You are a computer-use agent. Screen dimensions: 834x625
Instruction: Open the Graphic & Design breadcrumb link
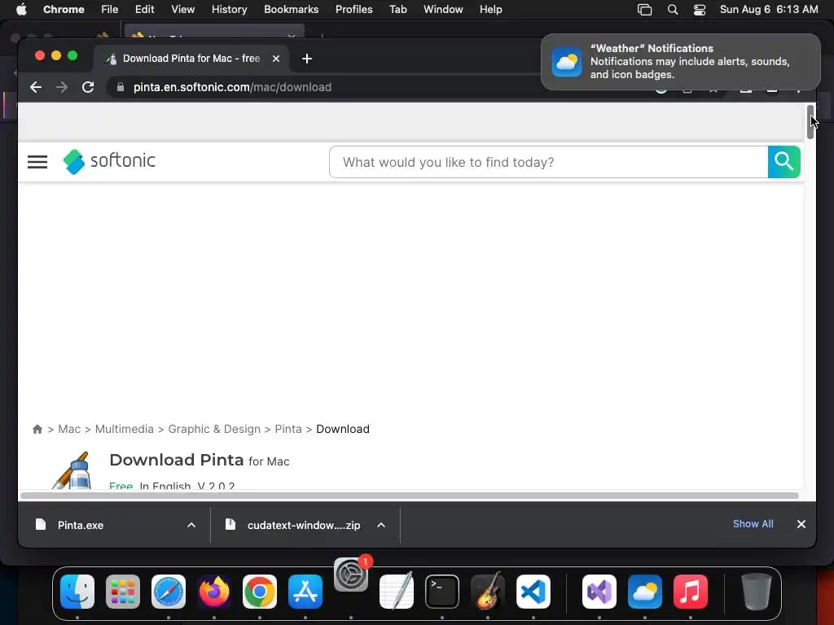pyautogui.click(x=214, y=429)
